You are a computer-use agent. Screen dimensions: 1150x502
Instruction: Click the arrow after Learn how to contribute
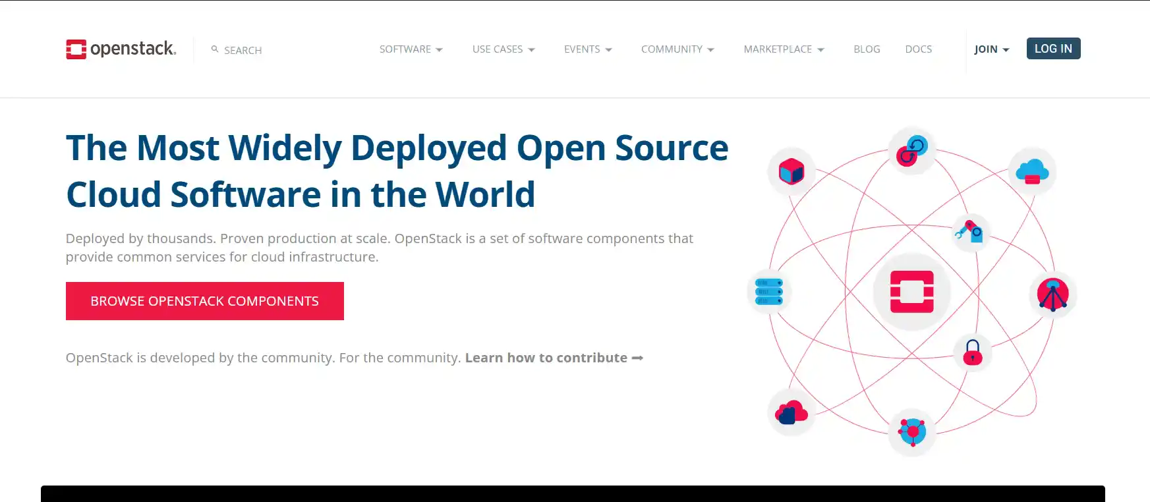(x=637, y=358)
